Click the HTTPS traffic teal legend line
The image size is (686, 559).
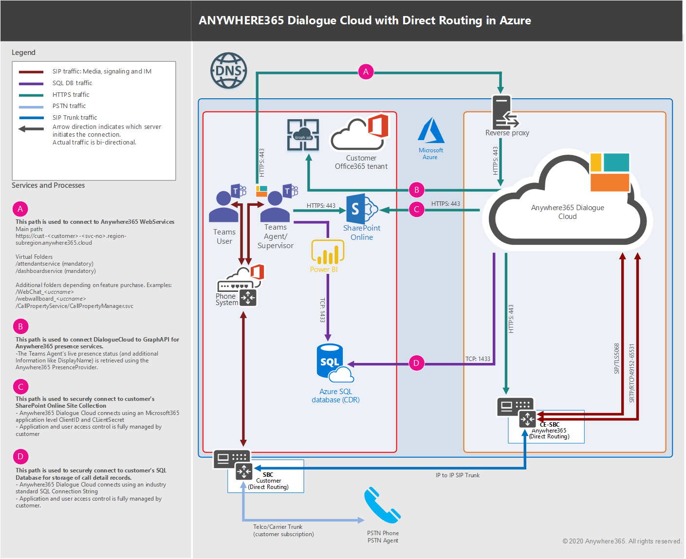click(31, 95)
